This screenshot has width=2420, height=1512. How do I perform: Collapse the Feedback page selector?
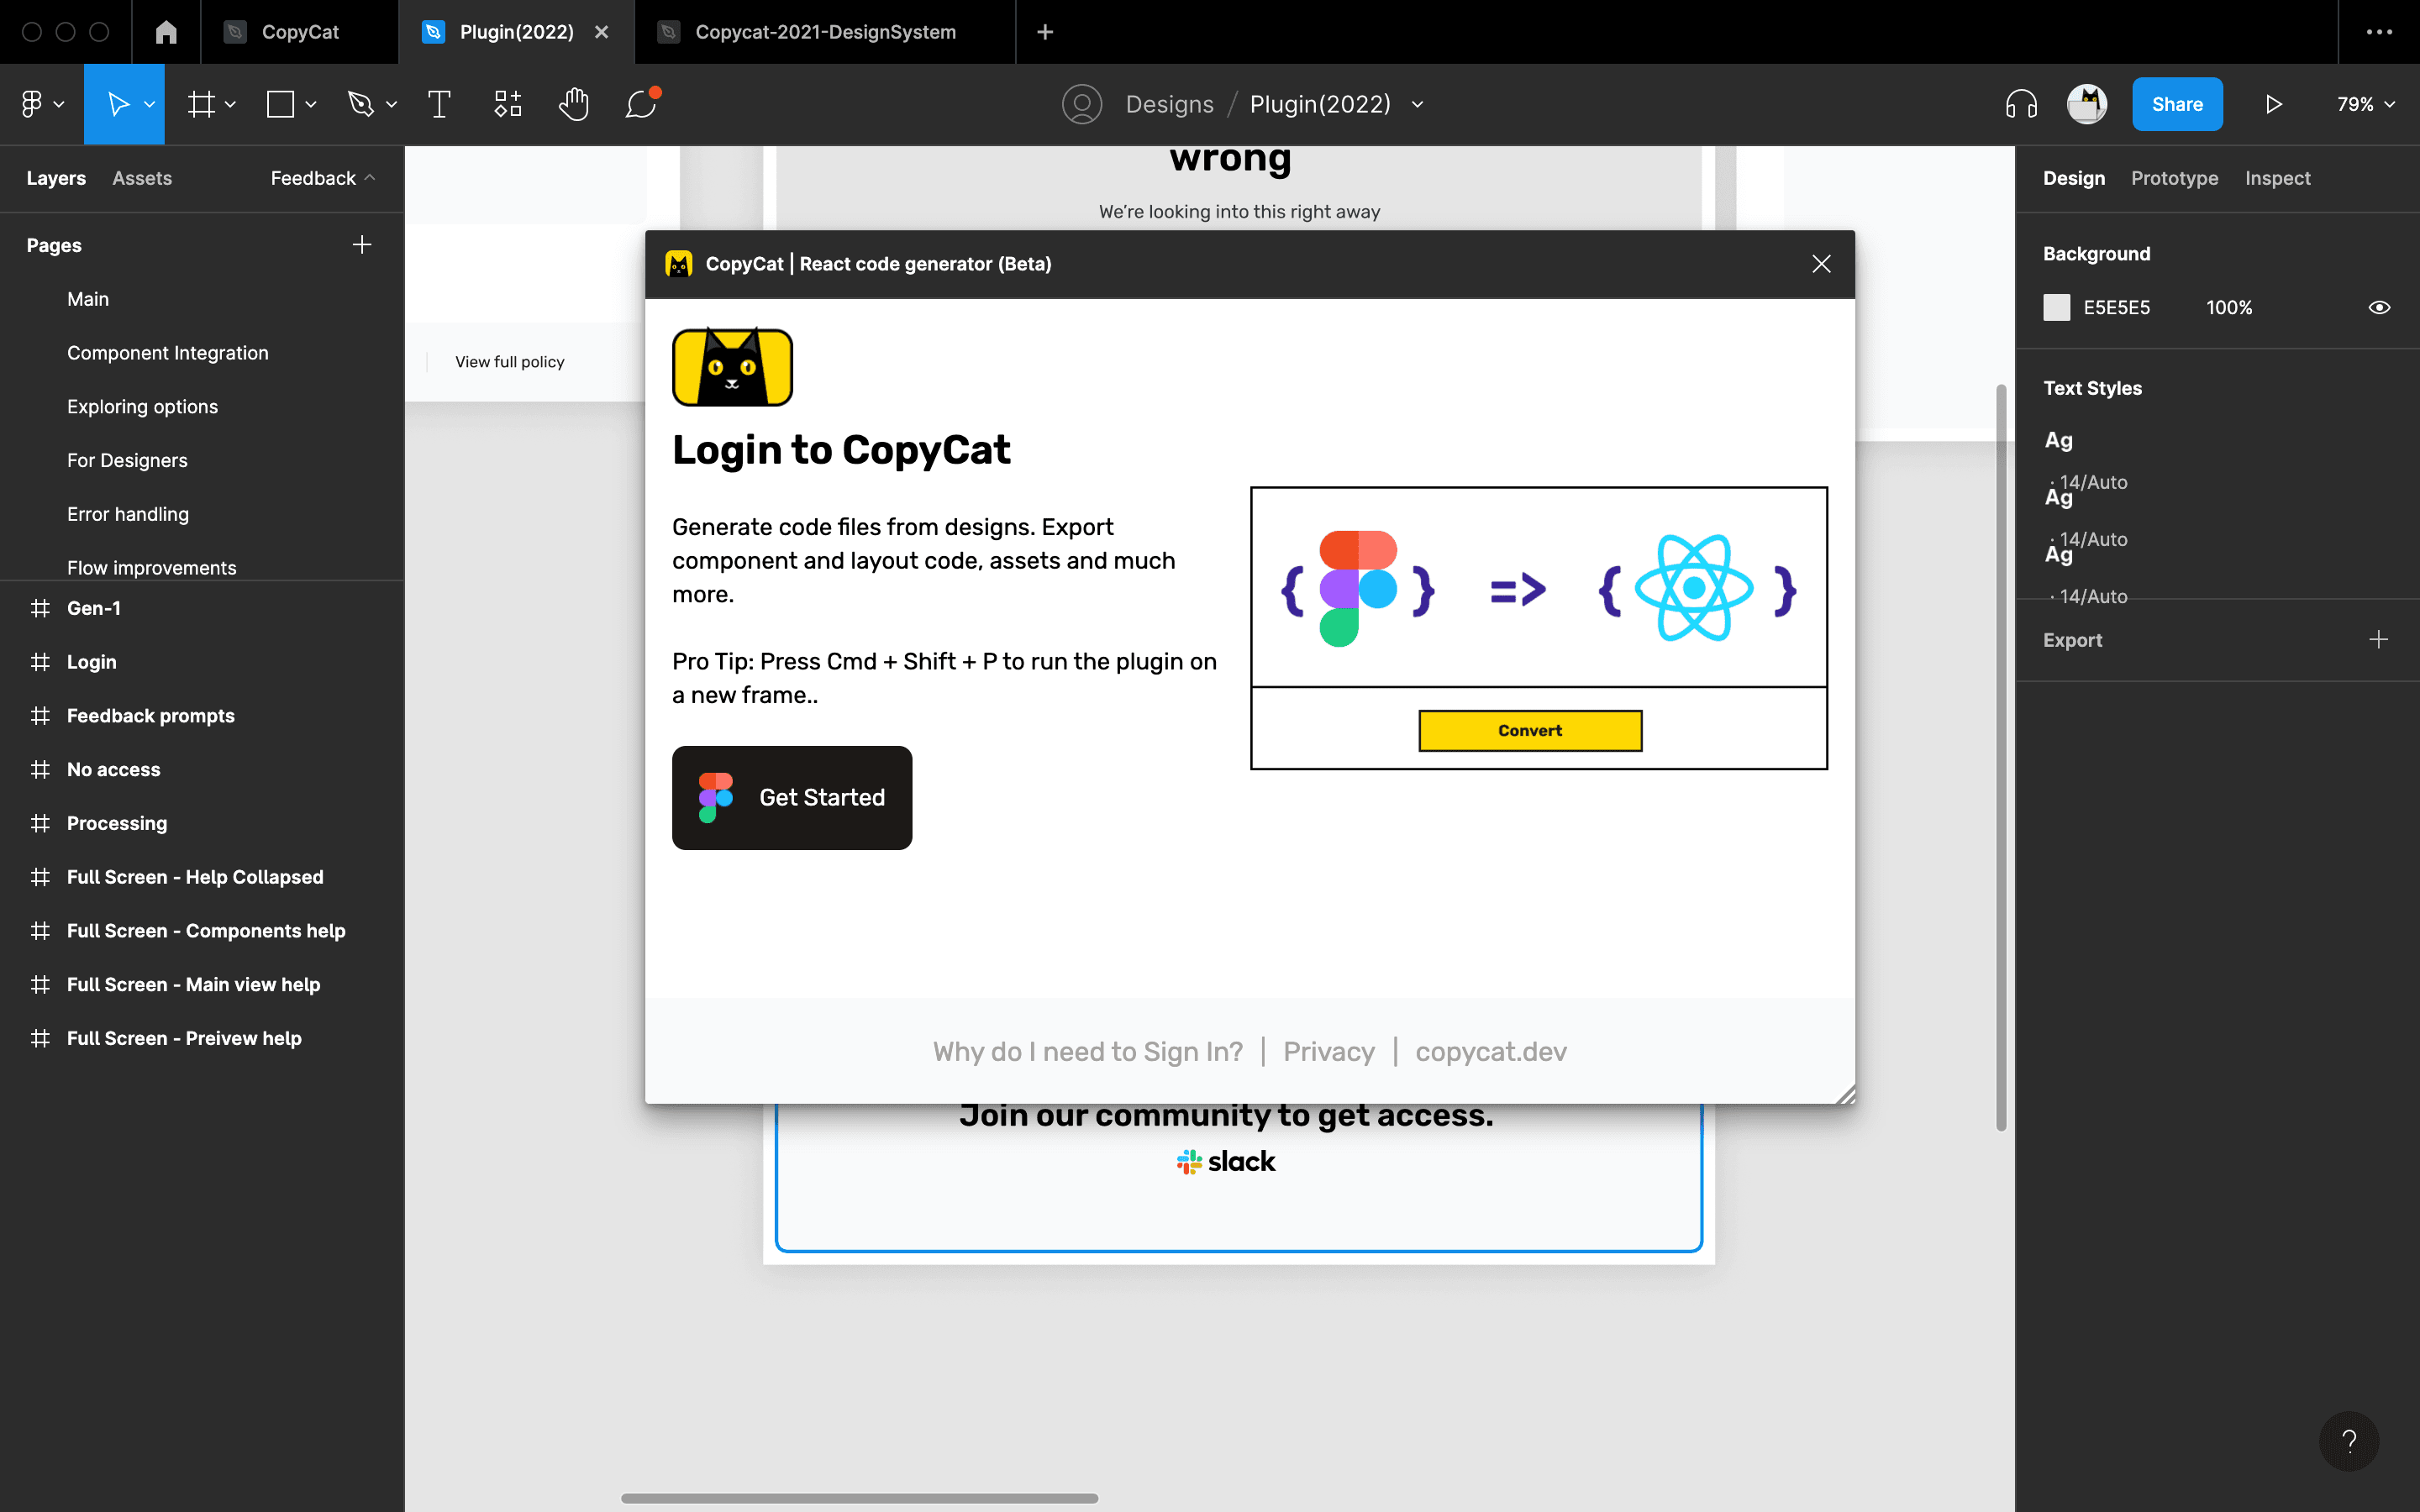point(322,178)
